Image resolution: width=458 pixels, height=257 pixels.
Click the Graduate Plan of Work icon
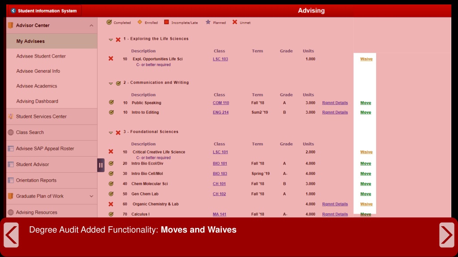[11, 196]
